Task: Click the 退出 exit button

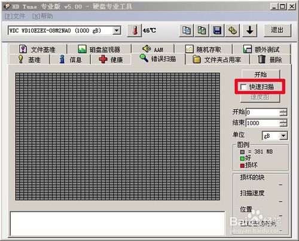Action: [277, 30]
